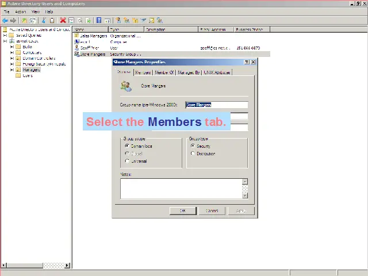Select the Domain local scope radio button
Screen dimensions: 368x276
click(x=127, y=146)
